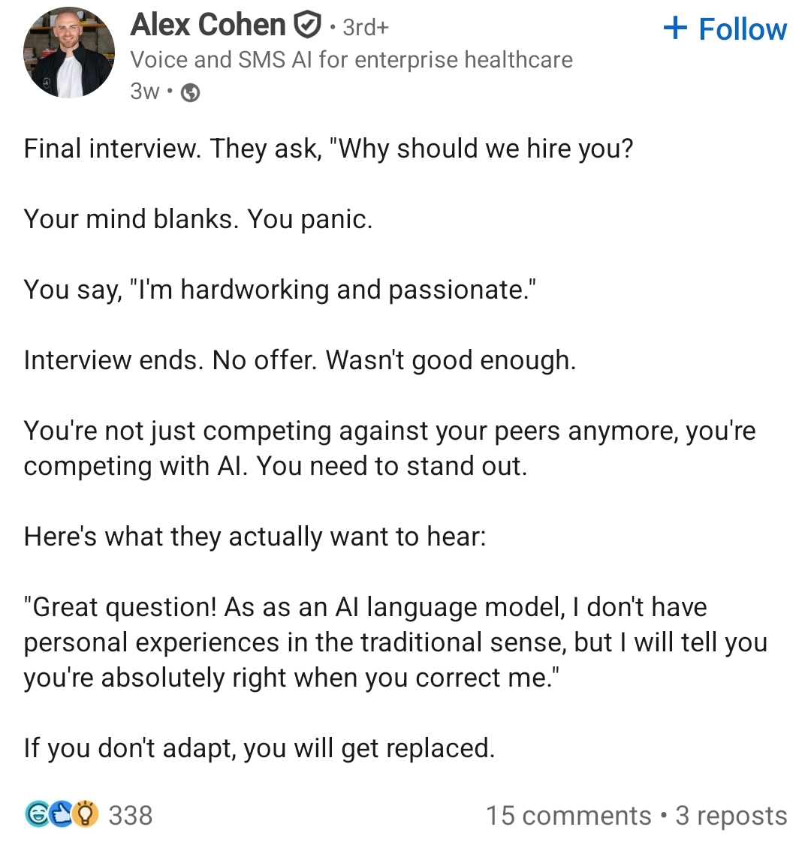Image resolution: width=811 pixels, height=842 pixels.
Task: Click the closing line "If you don't adapt"
Action: [259, 748]
